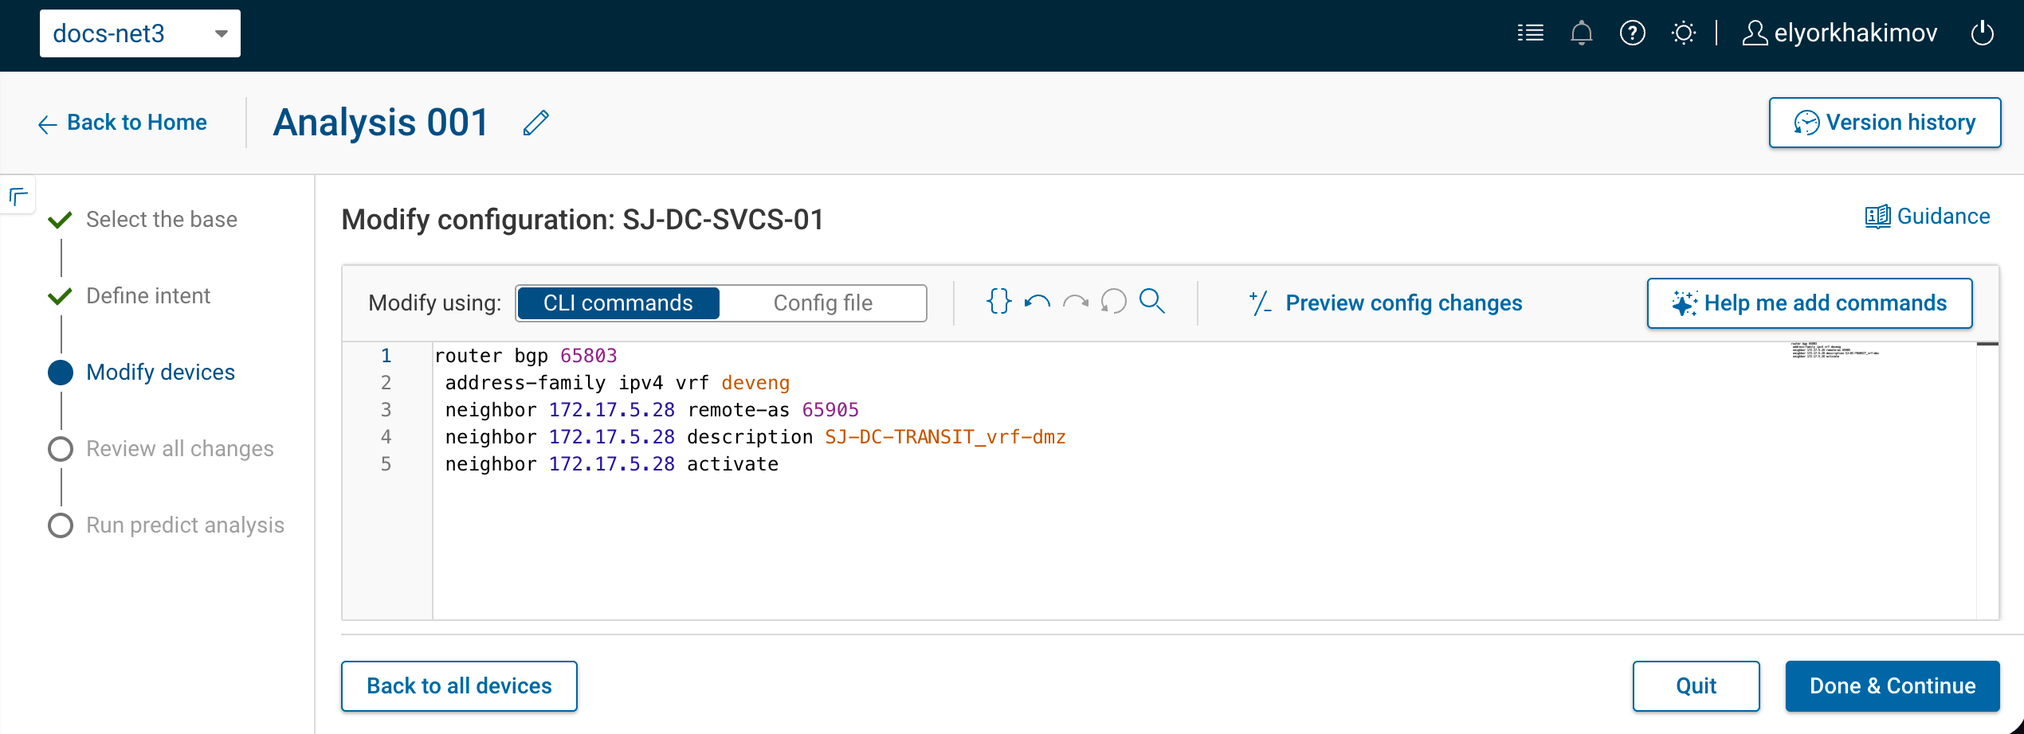
Task: Undo last edit in editor
Action: coord(1037,302)
